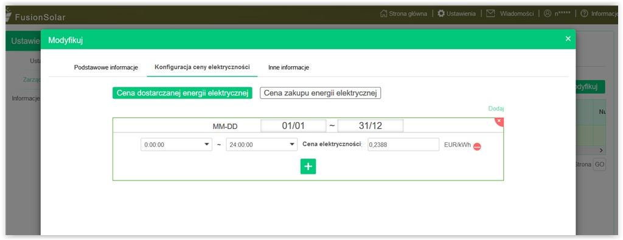Open the n***** user account menu

[563, 13]
